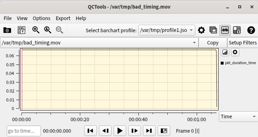Click the XML export icon
The width and height of the screenshot is (258, 137).
pyautogui.click(x=21, y=30)
